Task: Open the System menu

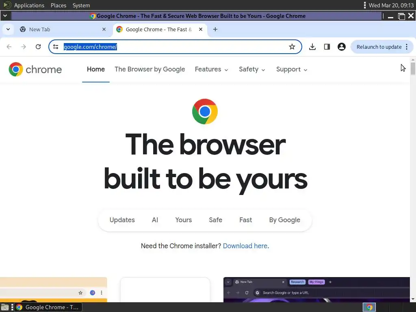Action: pyautogui.click(x=81, y=5)
